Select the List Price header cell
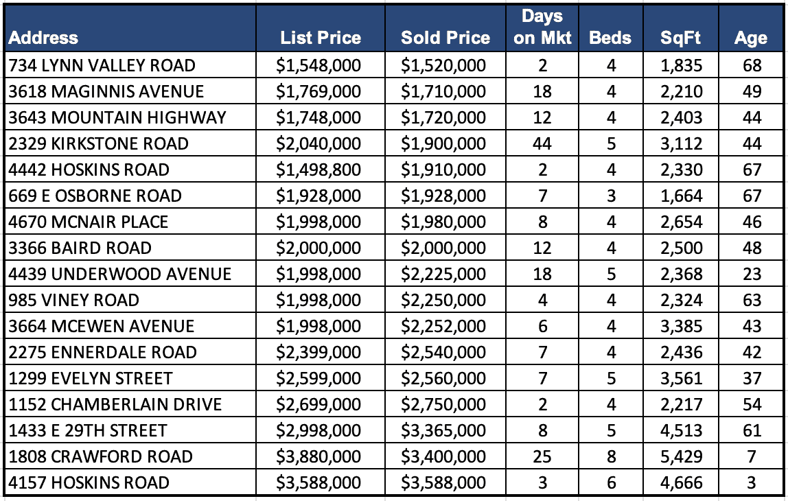Viewport: 788px width, 501px height. pos(320,38)
